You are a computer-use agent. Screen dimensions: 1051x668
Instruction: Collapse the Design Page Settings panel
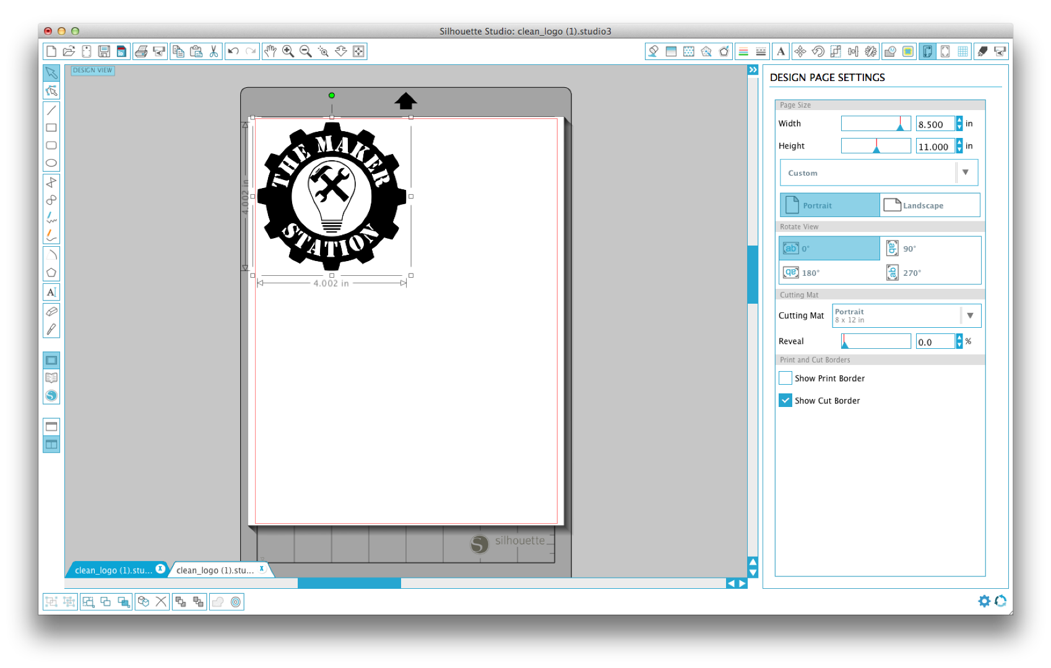click(x=752, y=70)
